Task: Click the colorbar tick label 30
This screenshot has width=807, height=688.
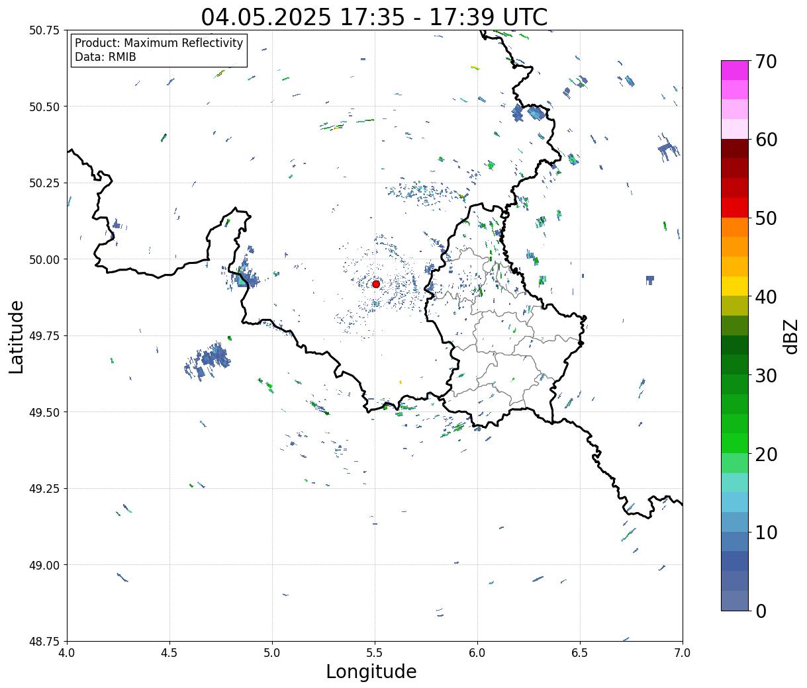Action: pos(765,375)
